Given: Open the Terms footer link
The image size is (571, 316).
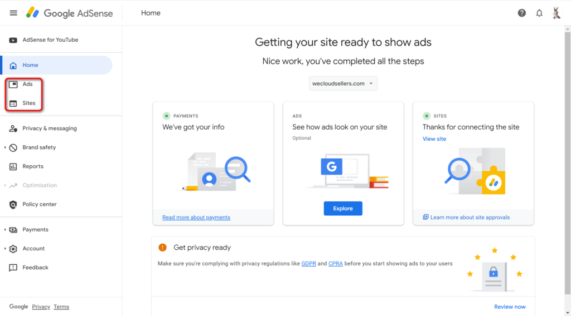Looking at the screenshot, I should (61, 307).
